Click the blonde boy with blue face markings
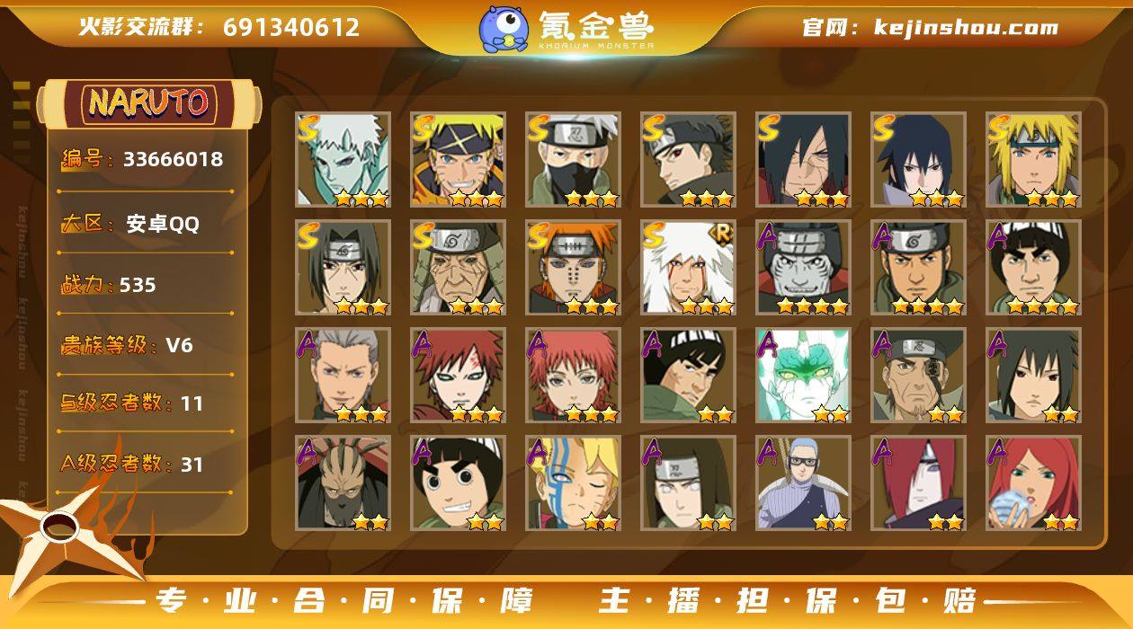1133x629 pixels. pyautogui.click(x=573, y=483)
